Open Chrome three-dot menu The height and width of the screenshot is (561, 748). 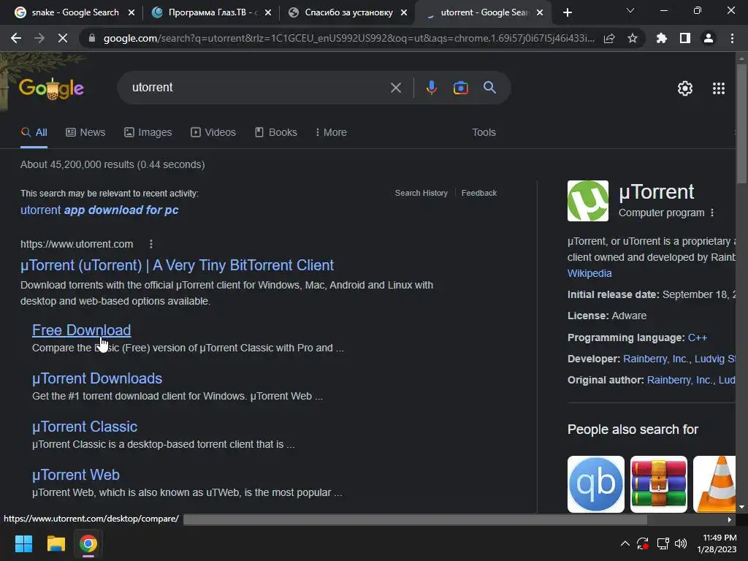[x=732, y=38]
